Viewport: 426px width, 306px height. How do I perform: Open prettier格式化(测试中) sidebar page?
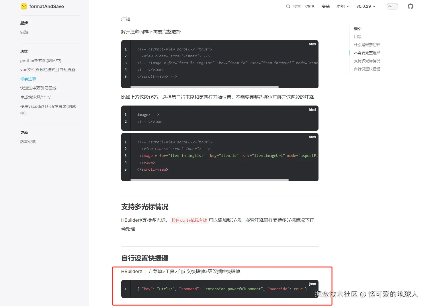41,61
